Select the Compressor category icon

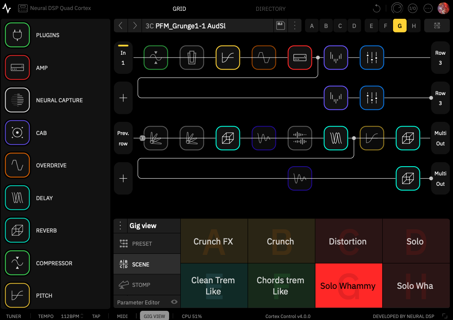[x=17, y=263]
